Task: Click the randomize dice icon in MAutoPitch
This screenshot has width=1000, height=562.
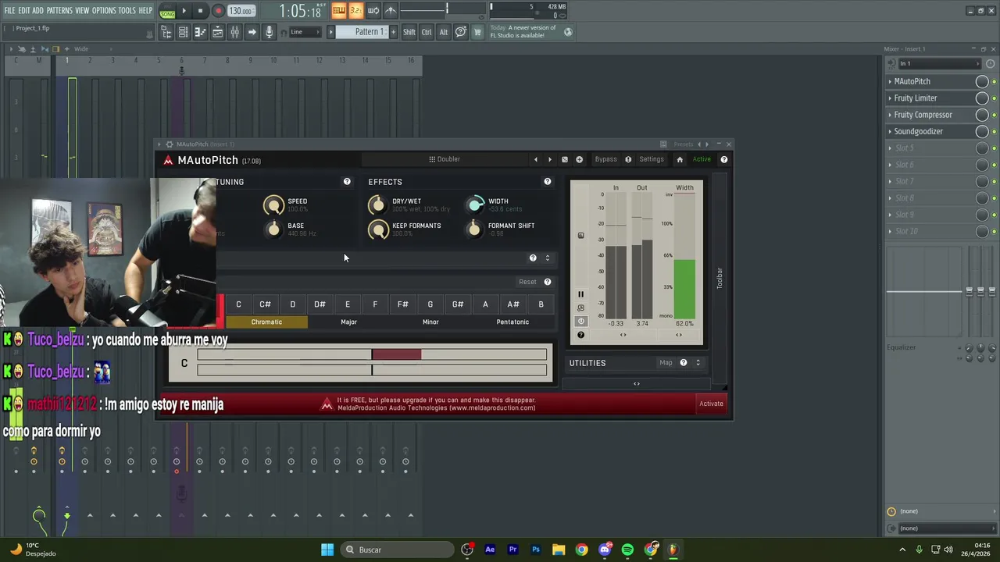Action: click(565, 159)
